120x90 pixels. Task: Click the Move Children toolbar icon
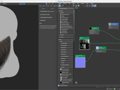(x=73, y=6)
